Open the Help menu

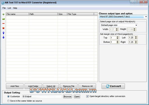point(15,8)
